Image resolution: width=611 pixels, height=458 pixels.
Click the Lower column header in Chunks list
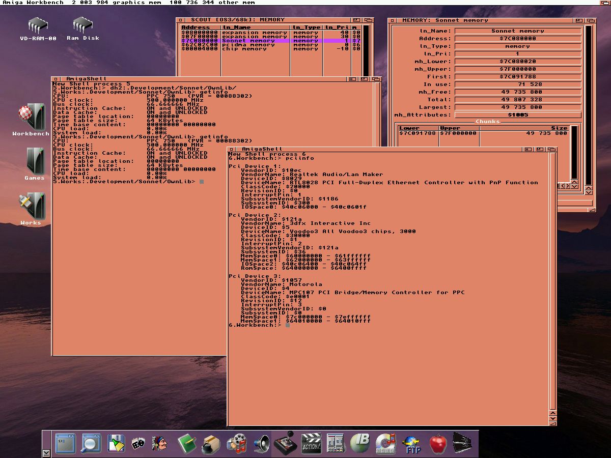pos(418,128)
